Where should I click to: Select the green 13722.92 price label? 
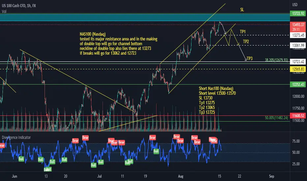(x=298, y=13)
